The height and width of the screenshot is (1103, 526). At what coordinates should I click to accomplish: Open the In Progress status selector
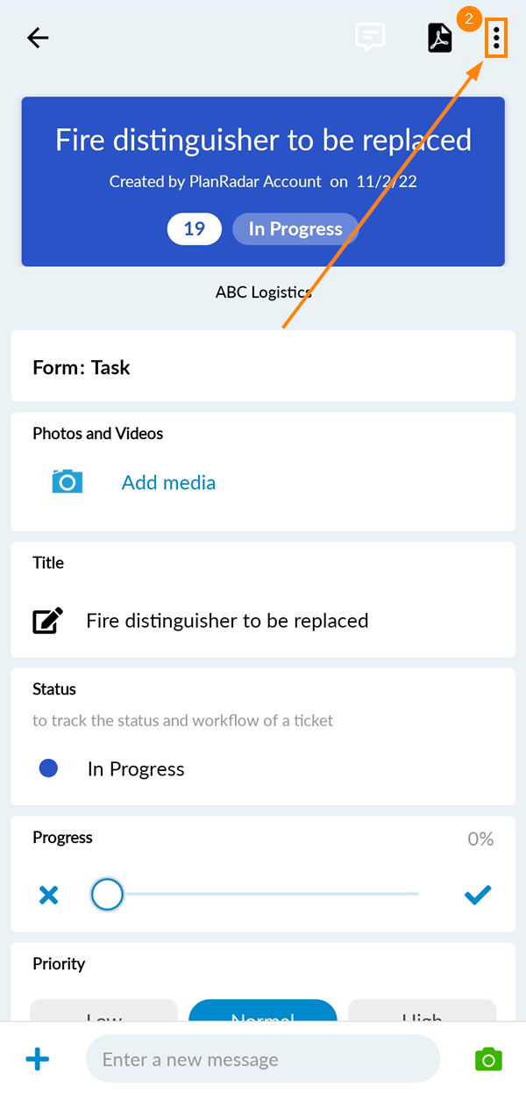[136, 769]
